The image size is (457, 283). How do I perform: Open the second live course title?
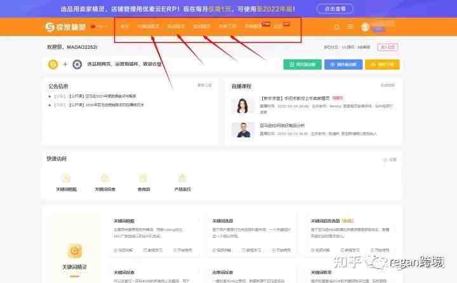(x=282, y=125)
